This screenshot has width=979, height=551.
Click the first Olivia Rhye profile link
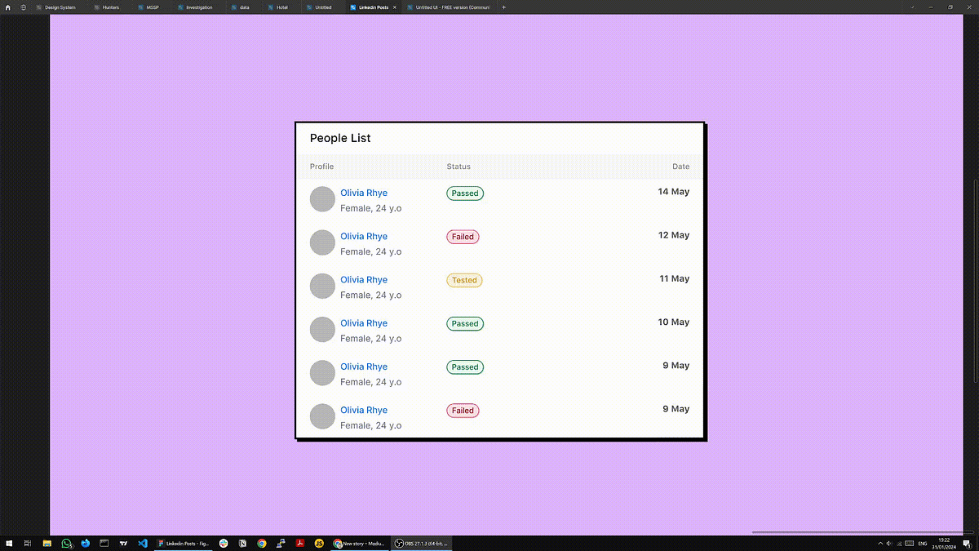click(364, 193)
